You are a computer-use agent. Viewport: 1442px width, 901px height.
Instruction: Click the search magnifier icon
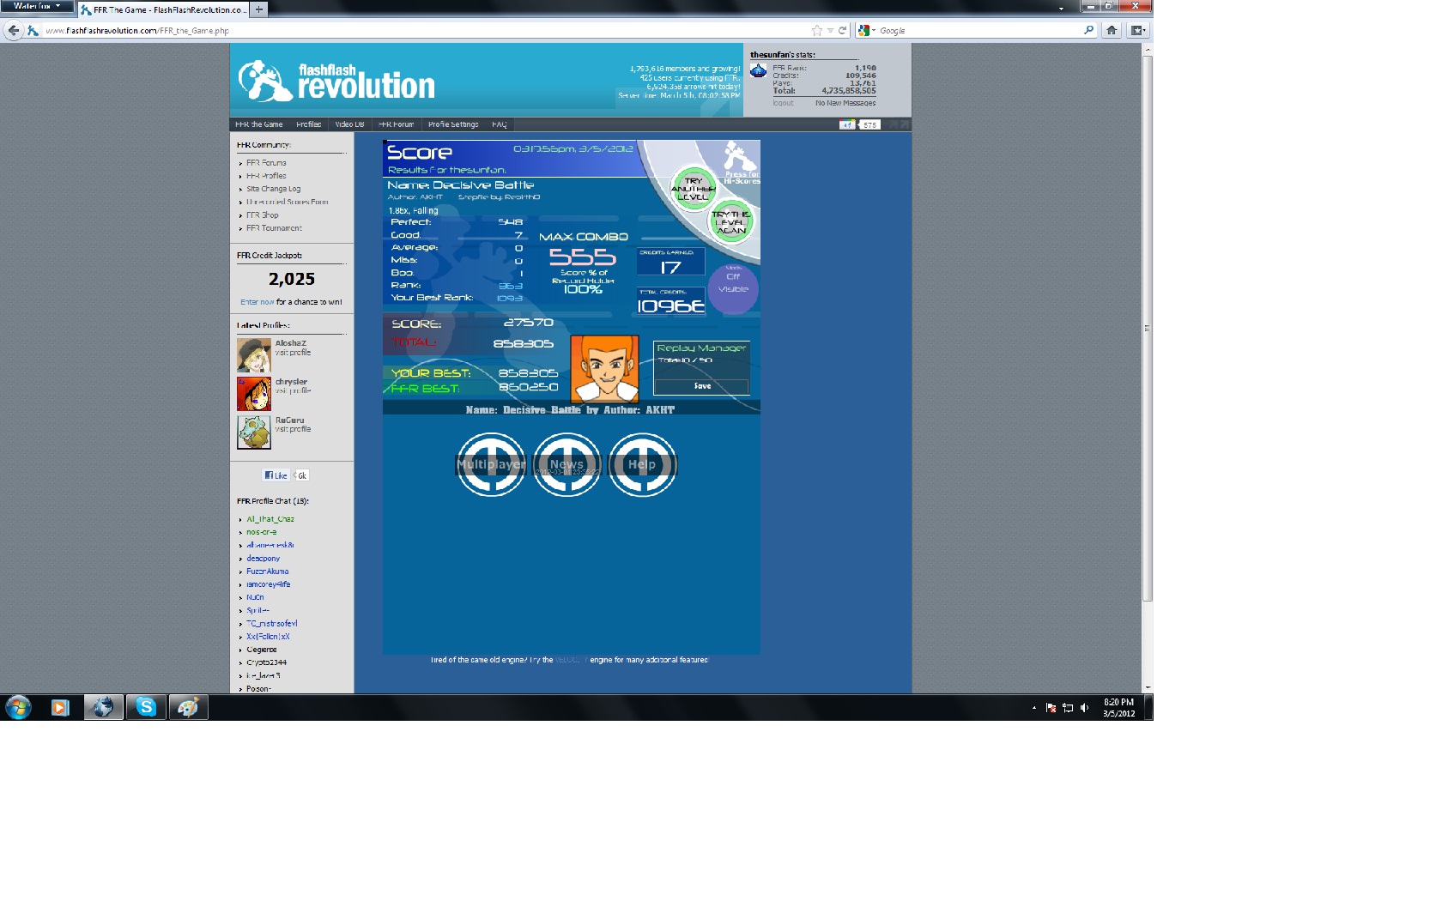coord(1089,30)
